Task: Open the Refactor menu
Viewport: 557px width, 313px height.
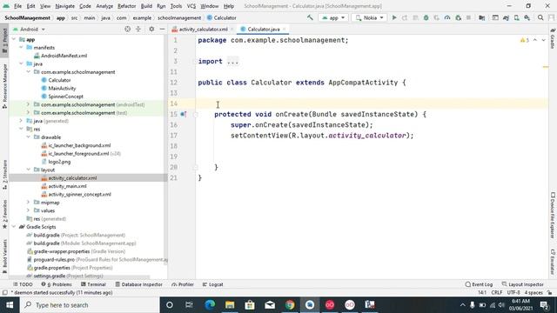Action: click(x=127, y=6)
